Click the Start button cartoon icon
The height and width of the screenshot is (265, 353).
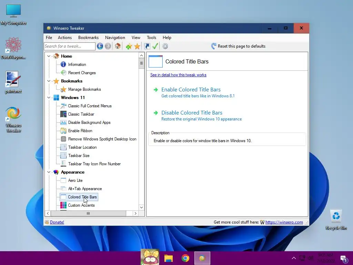coord(150,257)
